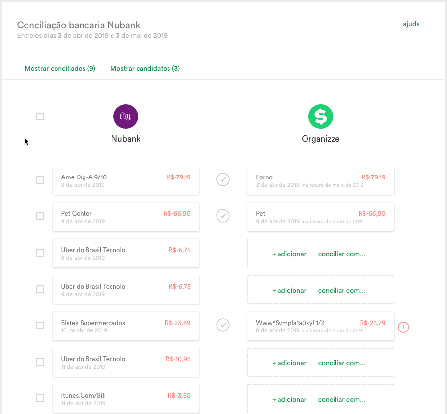The height and width of the screenshot is (414, 447).
Task: Open Mostrar candidatos (3) list
Action: tap(145, 68)
